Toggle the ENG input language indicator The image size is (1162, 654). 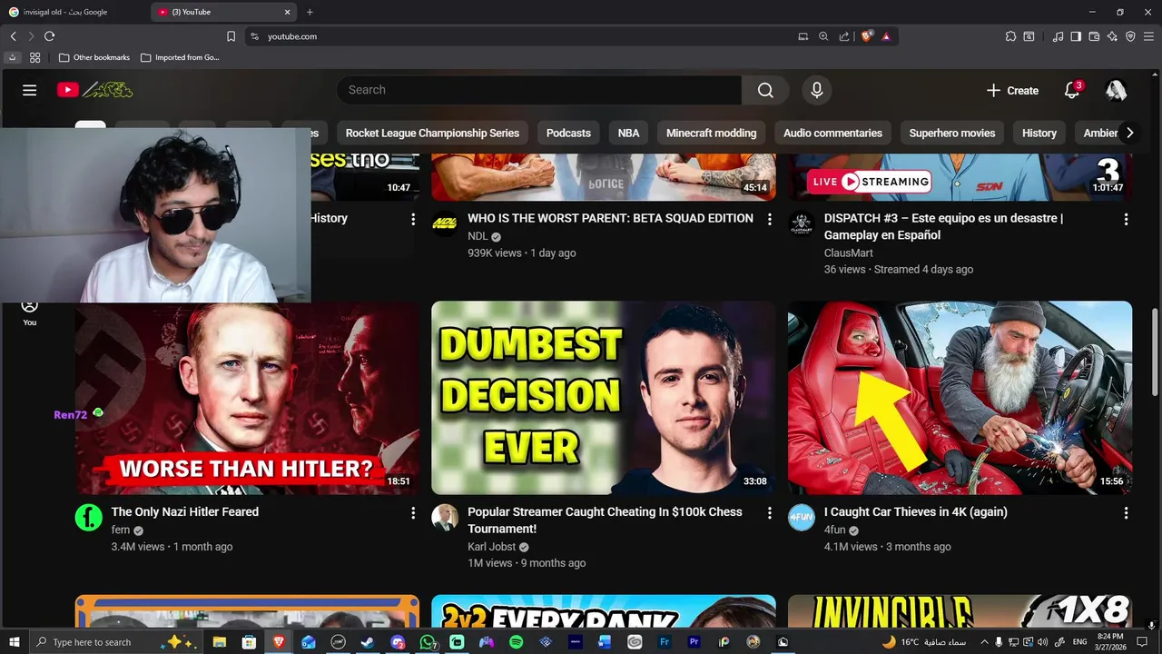point(1079,642)
